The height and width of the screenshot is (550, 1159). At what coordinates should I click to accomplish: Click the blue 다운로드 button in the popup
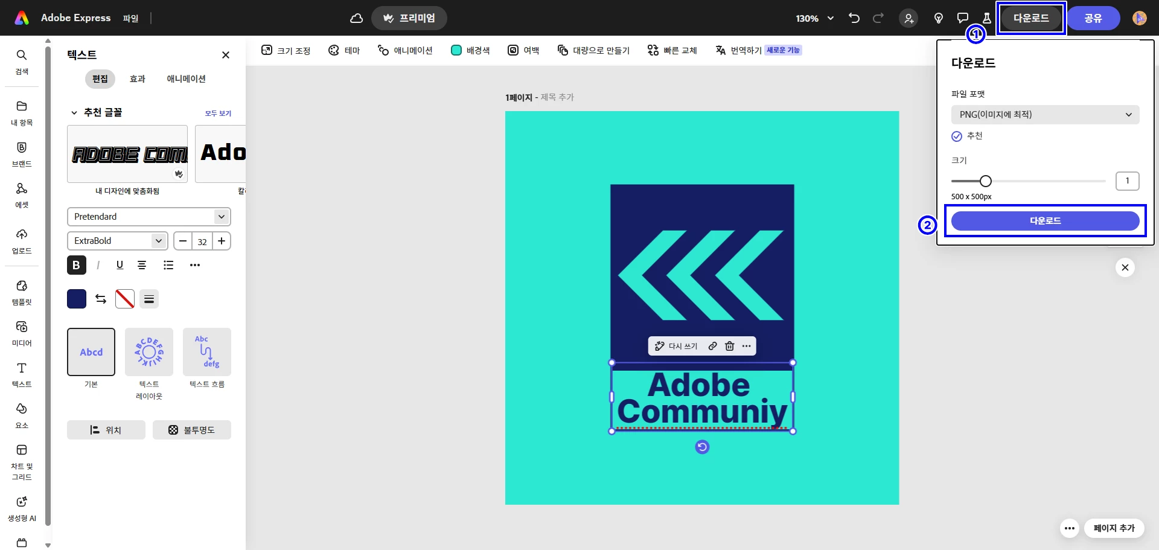(1046, 221)
